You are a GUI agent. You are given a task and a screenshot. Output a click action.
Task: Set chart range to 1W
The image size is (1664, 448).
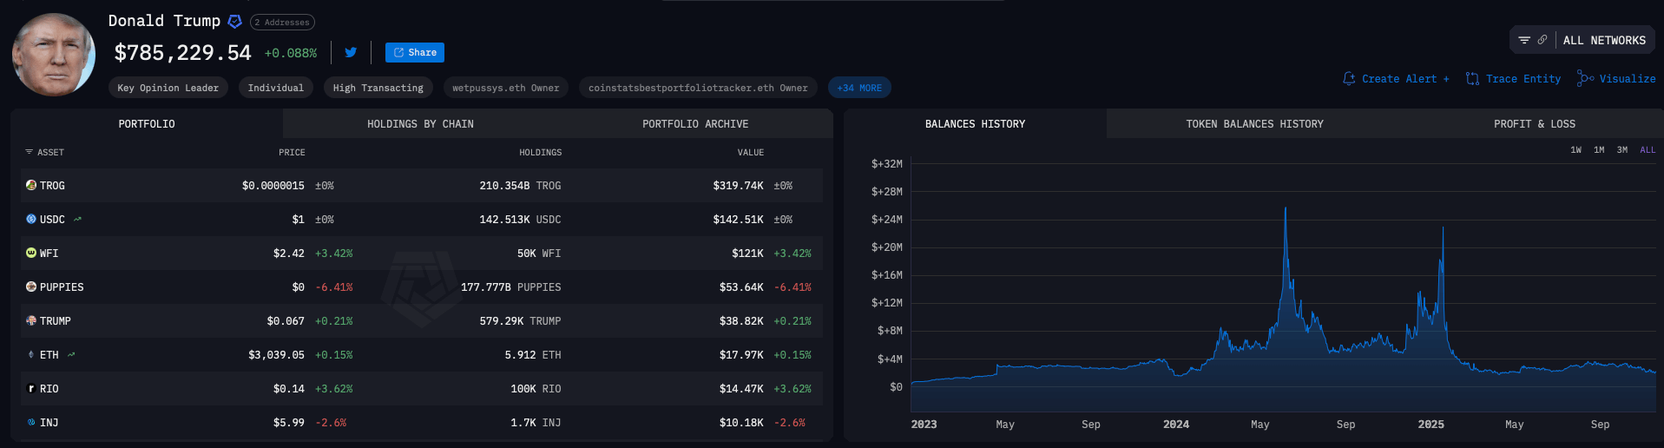(1575, 150)
